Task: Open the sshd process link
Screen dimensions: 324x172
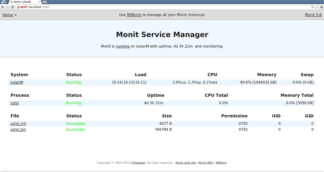Action: coord(15,103)
